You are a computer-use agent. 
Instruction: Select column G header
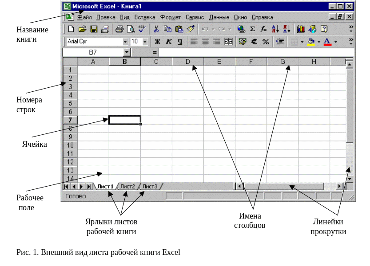(x=282, y=62)
